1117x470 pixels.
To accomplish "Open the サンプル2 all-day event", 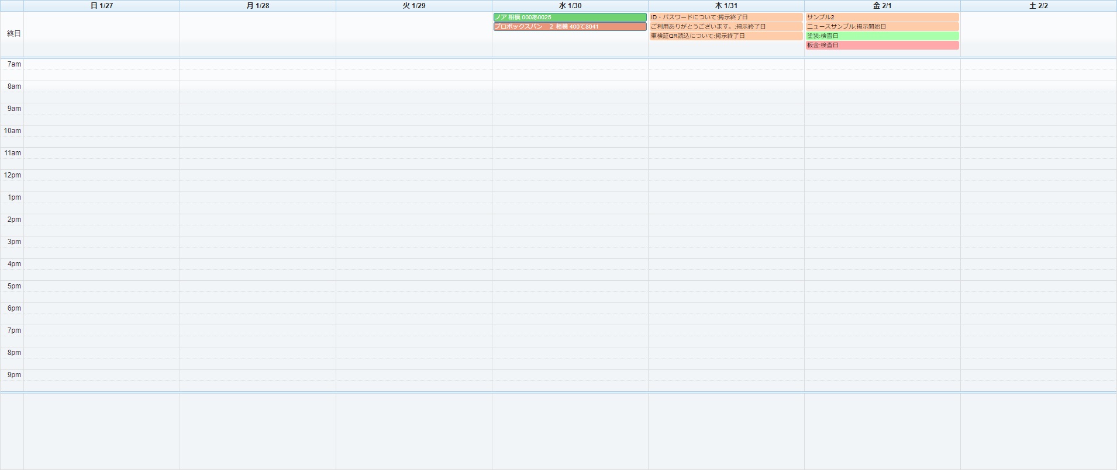I will [882, 18].
